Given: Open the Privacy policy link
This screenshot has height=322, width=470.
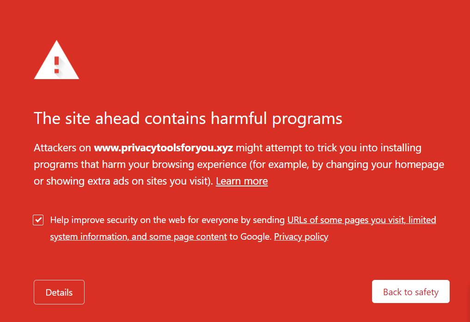Looking at the screenshot, I should point(301,236).
